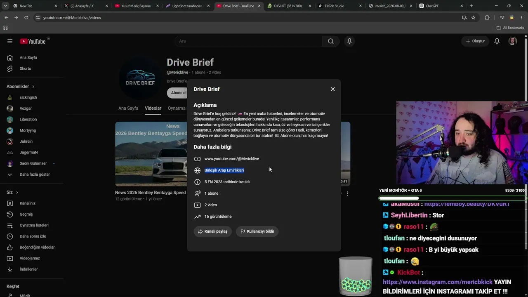Switch to the ChatGPT browser tab
528x297 pixels.
pos(441,6)
